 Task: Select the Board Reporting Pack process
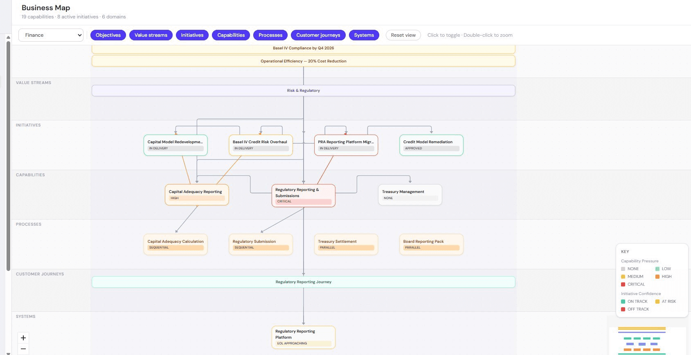click(x=431, y=244)
